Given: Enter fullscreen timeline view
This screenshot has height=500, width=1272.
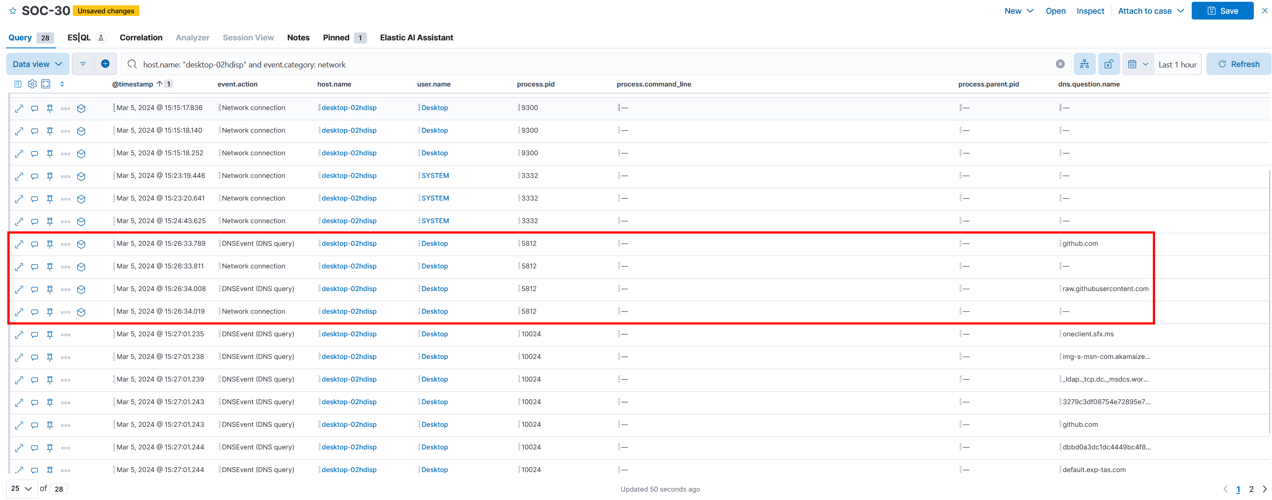Looking at the screenshot, I should pos(46,84).
